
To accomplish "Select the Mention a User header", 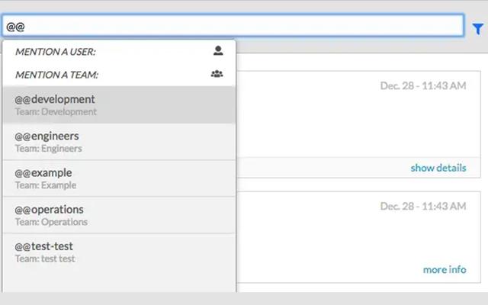I will 55,52.
